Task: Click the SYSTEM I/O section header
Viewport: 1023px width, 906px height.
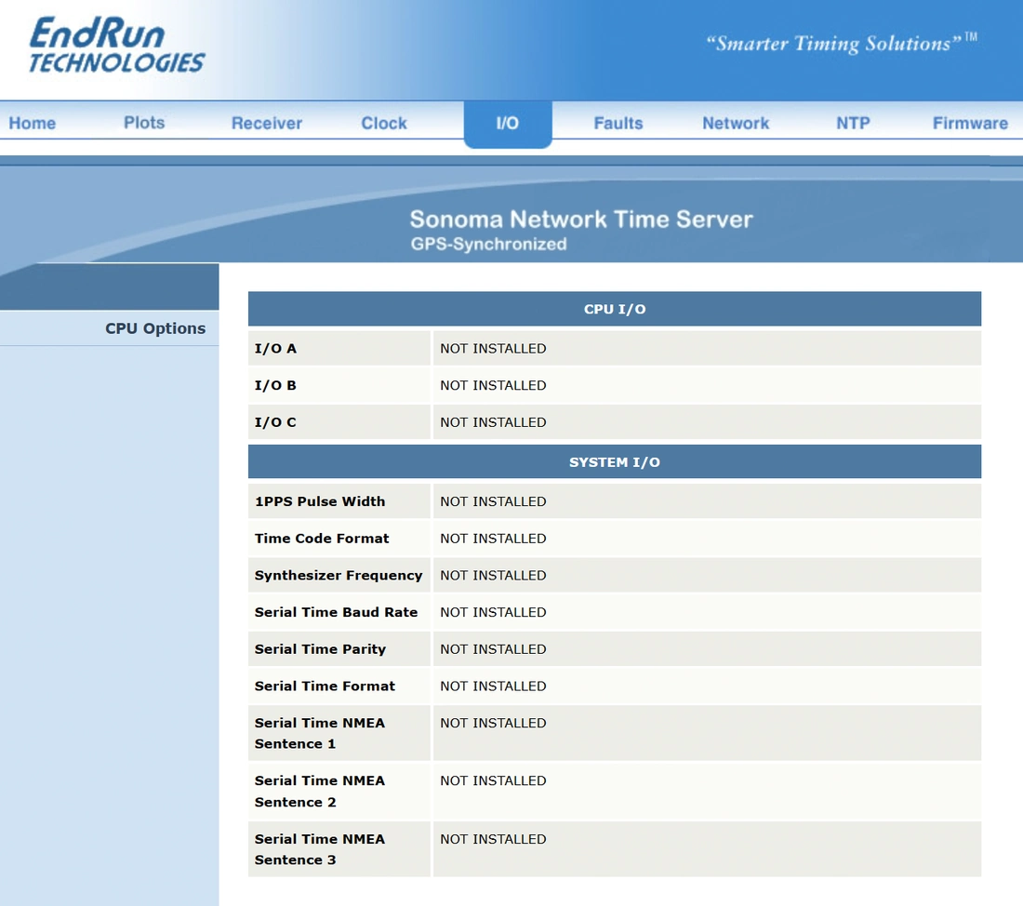Action: tap(615, 462)
